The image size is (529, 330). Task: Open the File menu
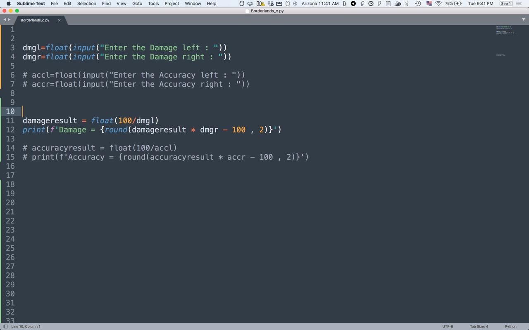(x=54, y=3)
